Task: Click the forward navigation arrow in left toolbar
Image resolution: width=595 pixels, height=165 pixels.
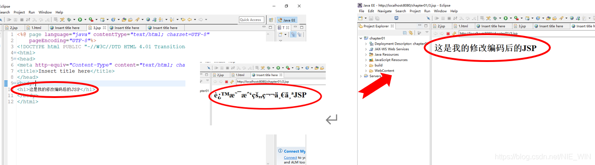Action: [x=200, y=20]
